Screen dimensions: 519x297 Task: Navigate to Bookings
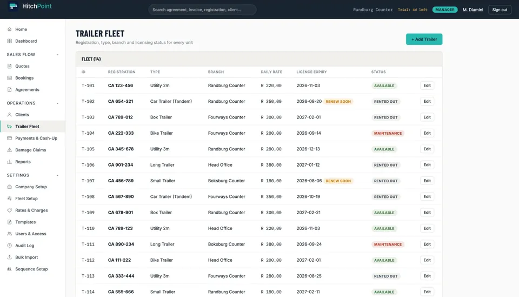(32, 78)
